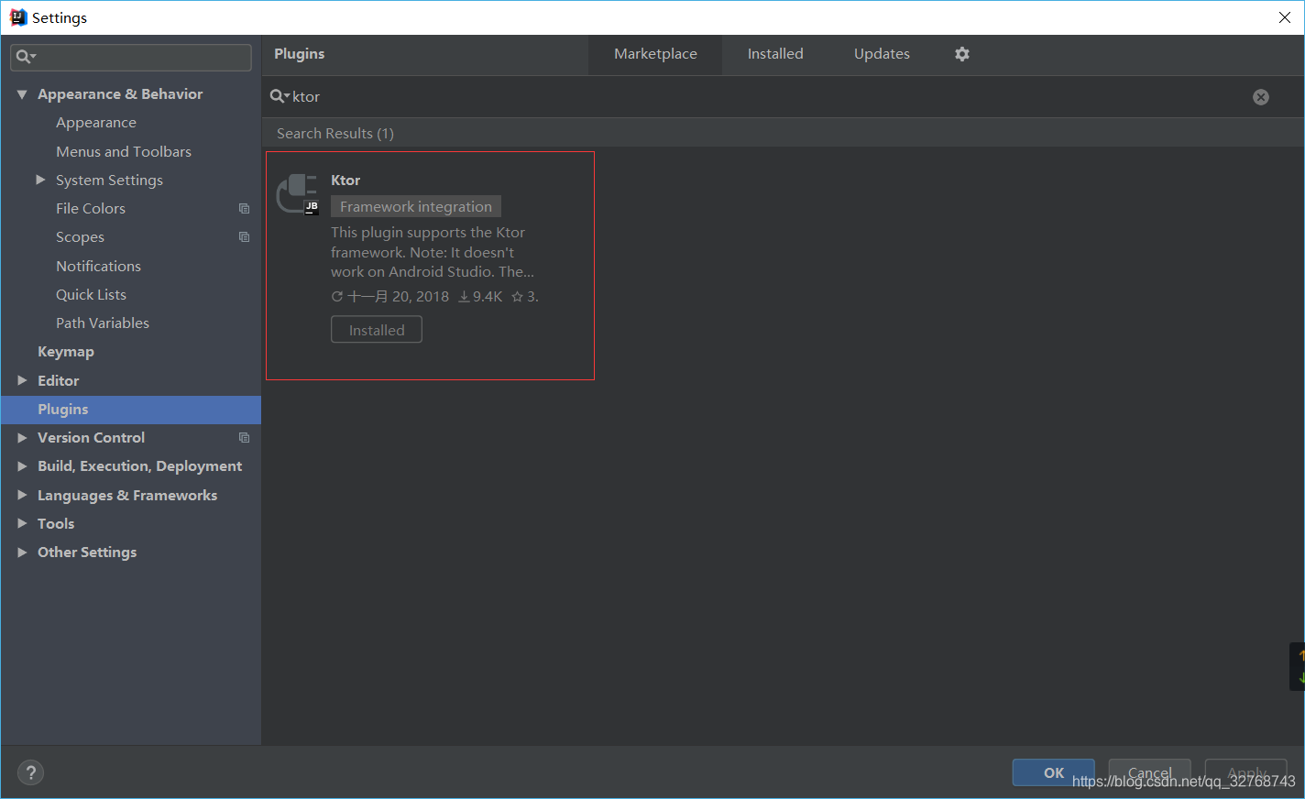1305x799 pixels.
Task: Switch to the Marketplace tab
Action: 655,54
